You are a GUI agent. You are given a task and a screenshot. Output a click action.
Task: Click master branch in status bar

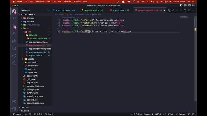coord(17,114)
